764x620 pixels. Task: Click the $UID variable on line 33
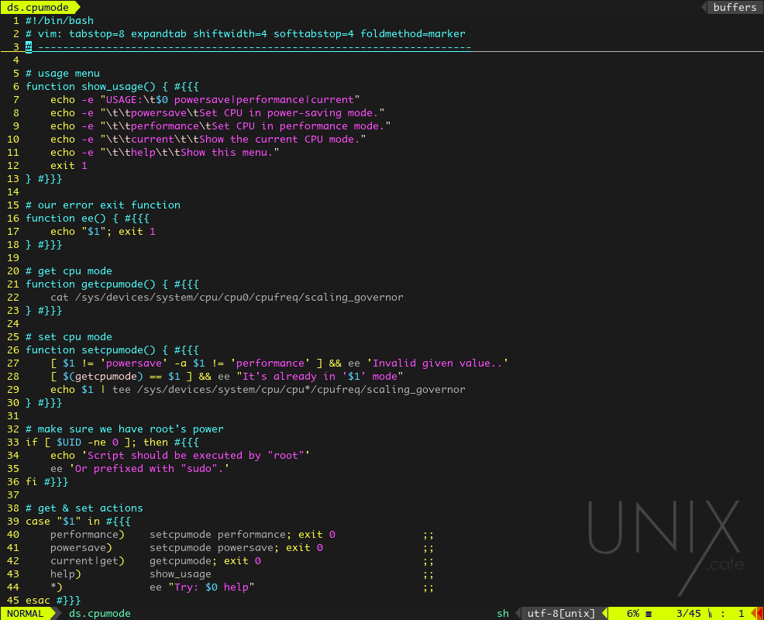point(69,442)
